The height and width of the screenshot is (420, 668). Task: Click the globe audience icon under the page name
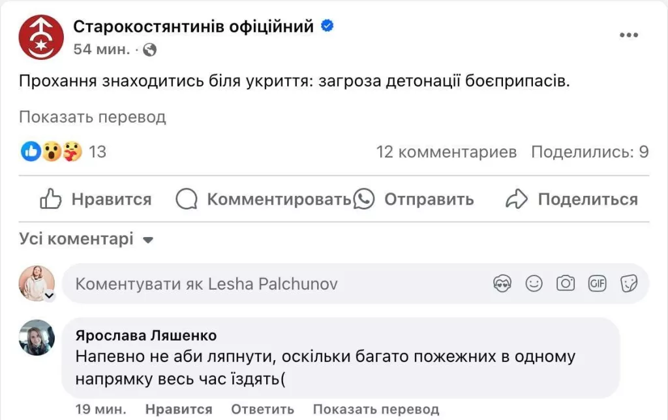tap(150, 48)
